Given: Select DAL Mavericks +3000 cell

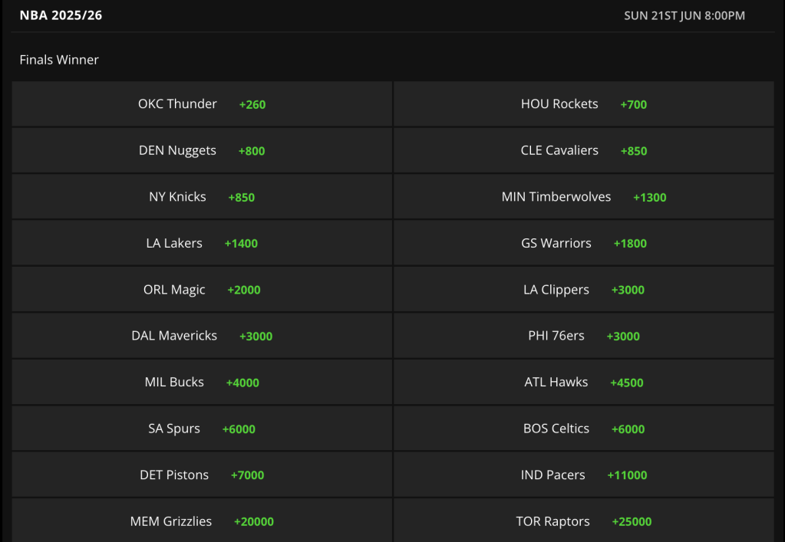Looking at the screenshot, I should 202,336.
